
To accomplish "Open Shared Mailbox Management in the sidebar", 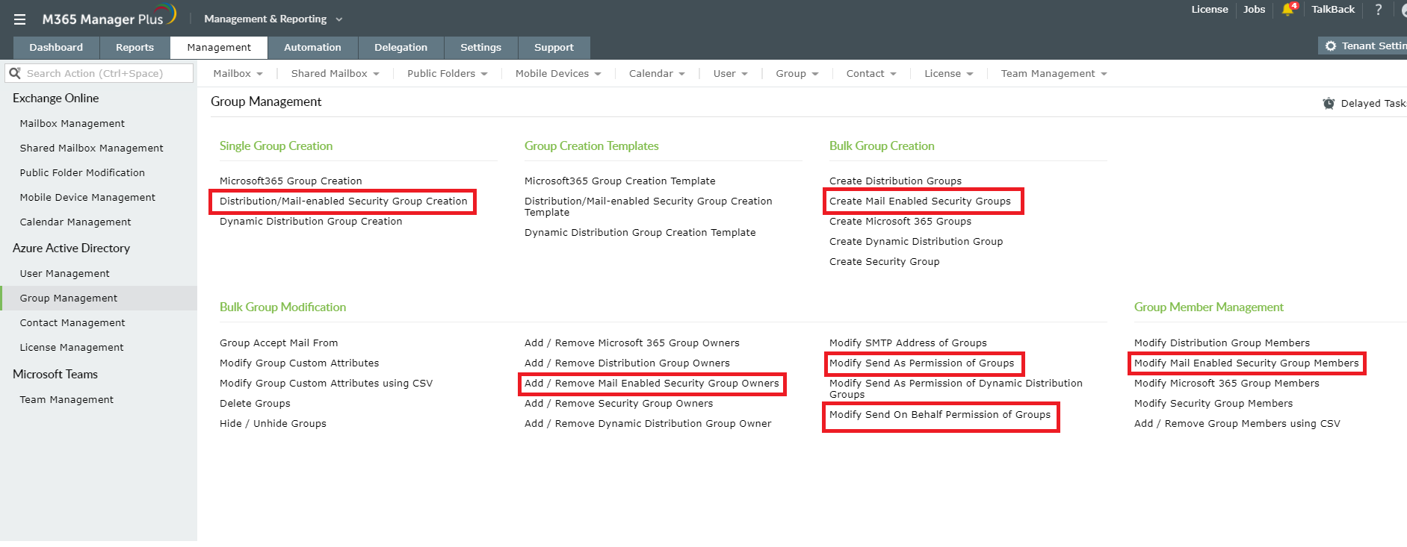I will (x=91, y=148).
